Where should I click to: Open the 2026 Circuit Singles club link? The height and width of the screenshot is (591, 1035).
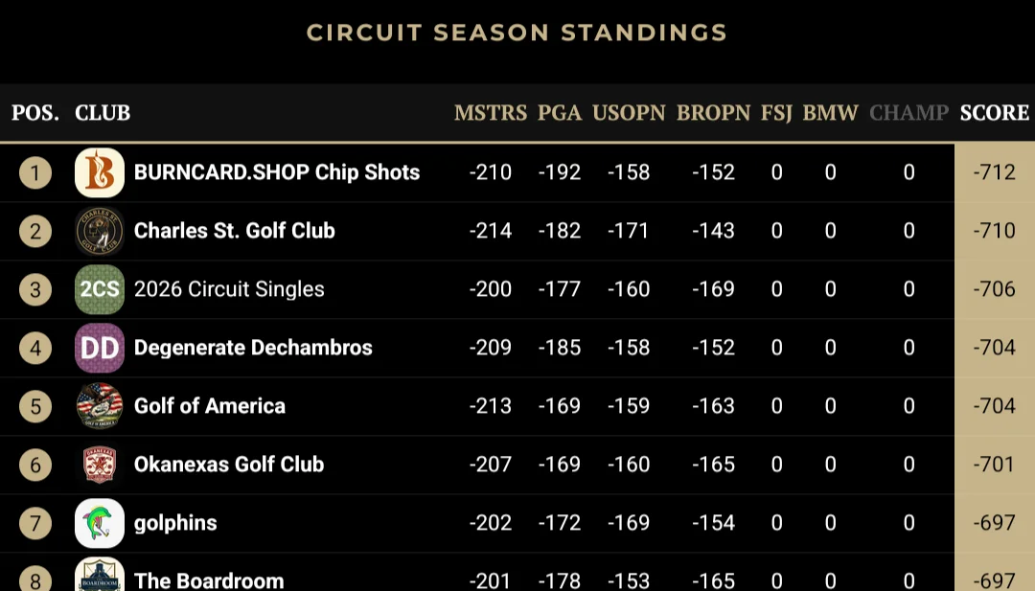[229, 289]
